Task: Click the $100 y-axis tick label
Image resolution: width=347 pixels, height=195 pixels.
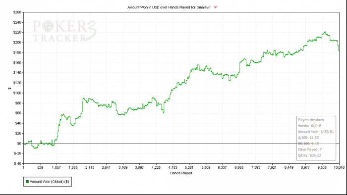Action: (x=17, y=93)
